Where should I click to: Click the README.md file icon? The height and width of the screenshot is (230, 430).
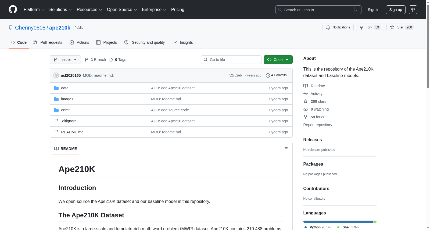click(x=56, y=132)
